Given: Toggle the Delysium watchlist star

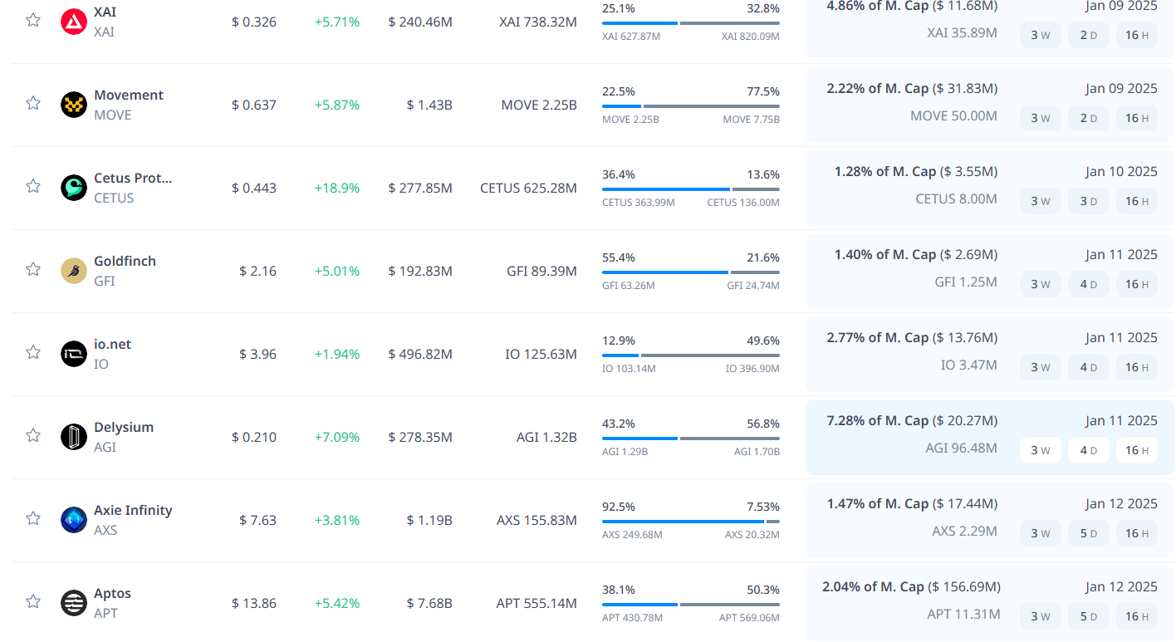Looking at the screenshot, I should coord(33,435).
